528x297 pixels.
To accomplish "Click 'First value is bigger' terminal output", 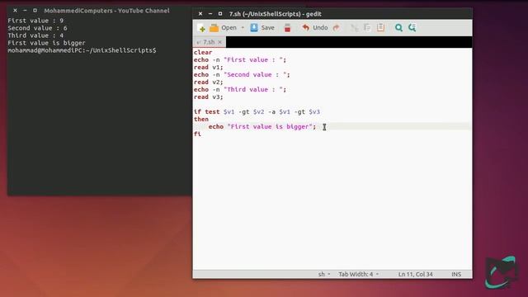I will (46, 43).
